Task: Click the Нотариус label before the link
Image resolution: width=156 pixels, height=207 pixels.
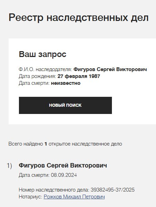Action: pos(30,197)
